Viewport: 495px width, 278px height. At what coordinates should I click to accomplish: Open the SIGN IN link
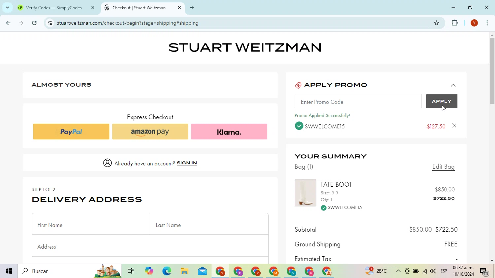187,163
